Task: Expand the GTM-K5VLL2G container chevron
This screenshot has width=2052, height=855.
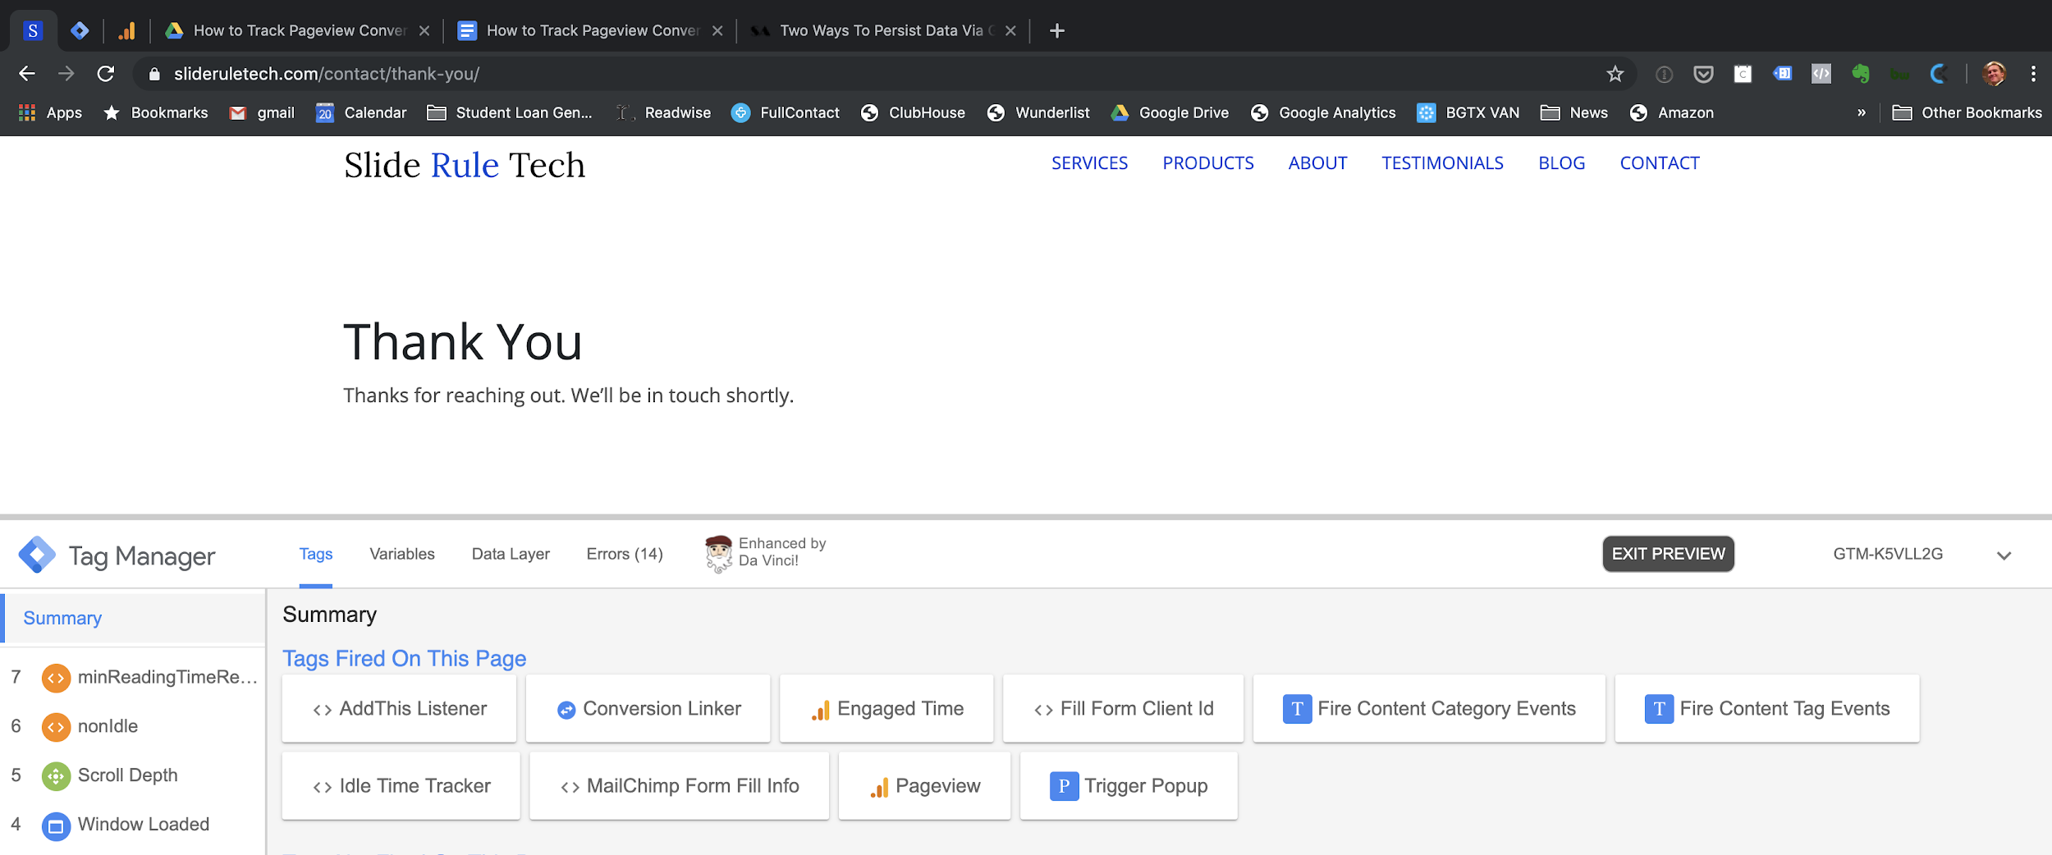Action: [x=2004, y=556]
